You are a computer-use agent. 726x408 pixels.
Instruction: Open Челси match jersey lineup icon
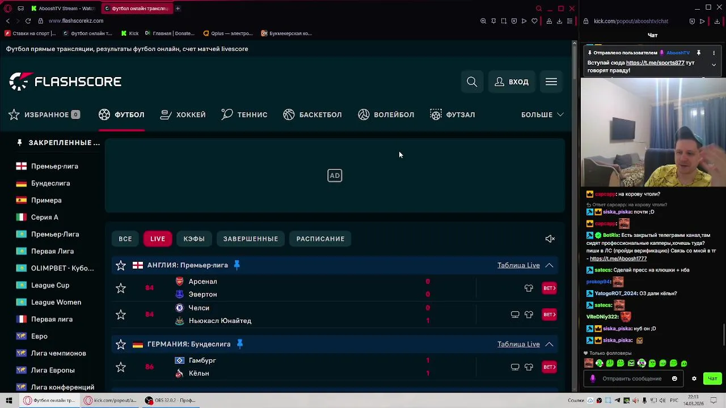529,314
